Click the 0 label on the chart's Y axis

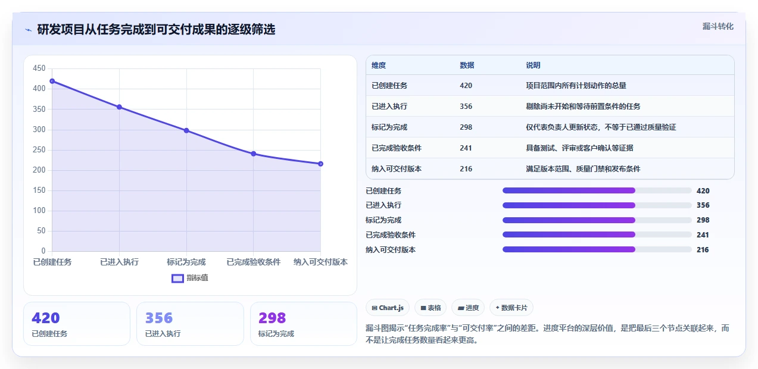click(x=43, y=251)
